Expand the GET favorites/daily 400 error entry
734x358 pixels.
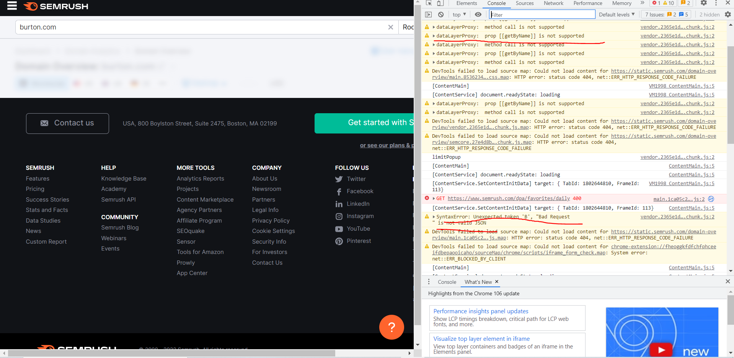(434, 199)
